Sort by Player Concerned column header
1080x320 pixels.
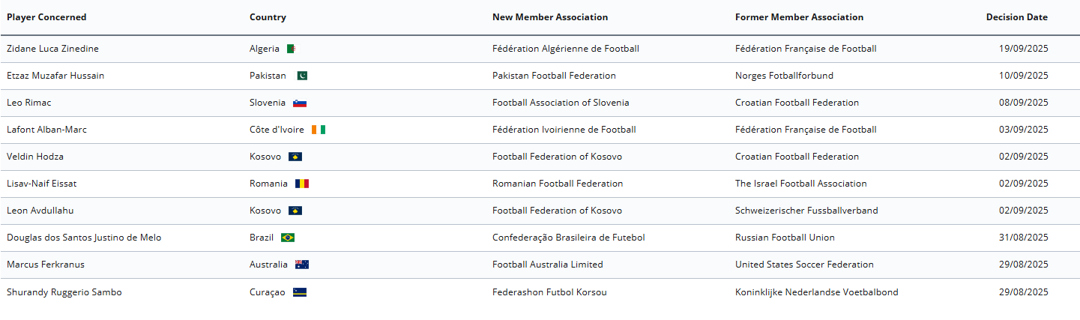click(x=46, y=17)
